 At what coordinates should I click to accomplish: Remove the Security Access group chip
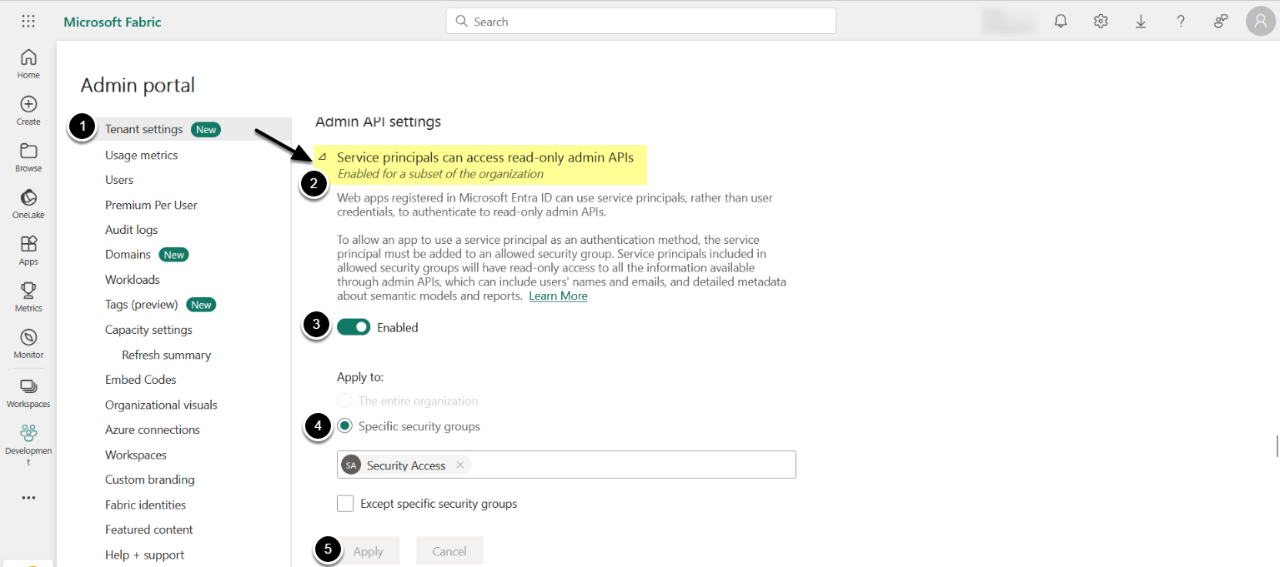tap(460, 465)
